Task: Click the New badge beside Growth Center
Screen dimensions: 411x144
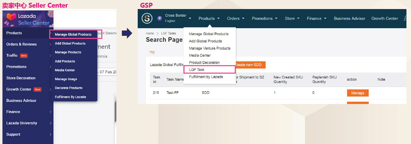Action: (x=37, y=89)
